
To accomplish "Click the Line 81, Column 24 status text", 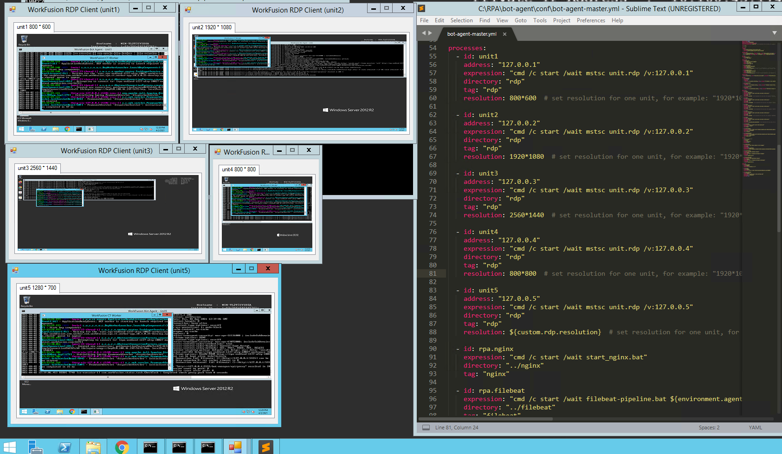I will pos(457,428).
